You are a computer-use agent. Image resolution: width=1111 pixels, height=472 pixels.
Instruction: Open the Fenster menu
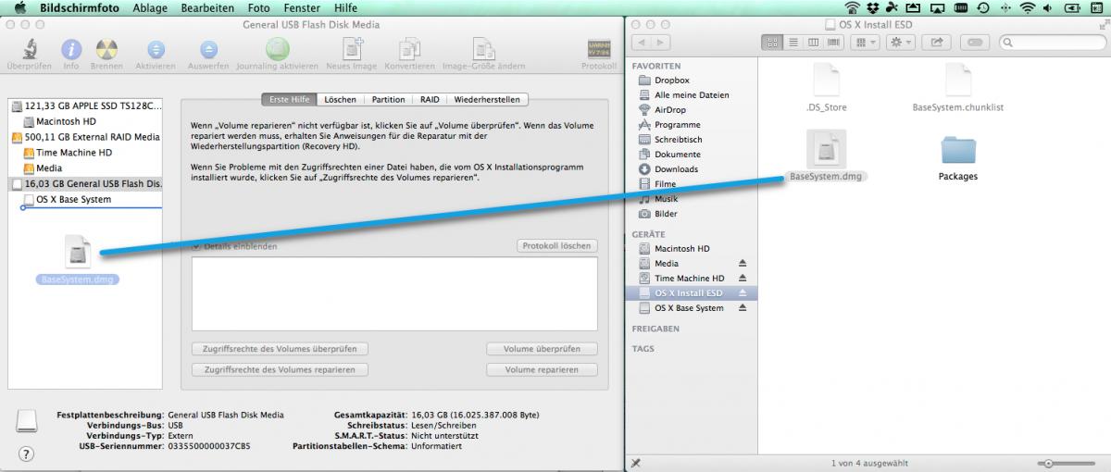point(302,7)
